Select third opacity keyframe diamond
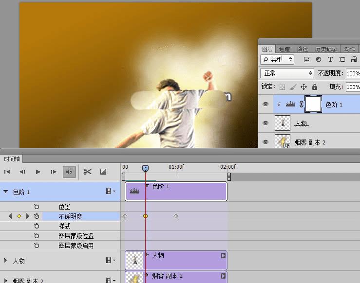Image resolution: width=360 pixels, height=283 pixels. [x=176, y=216]
